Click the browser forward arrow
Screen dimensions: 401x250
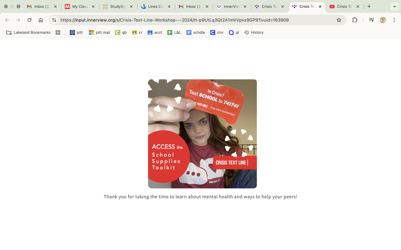point(18,20)
